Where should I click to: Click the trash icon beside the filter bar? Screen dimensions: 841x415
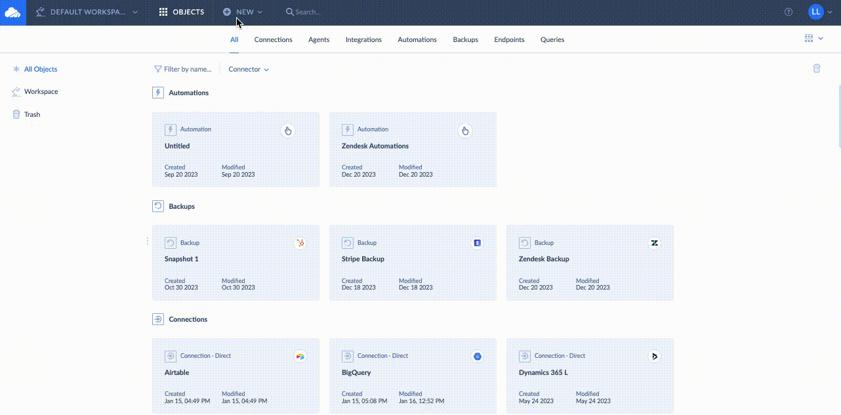coord(817,68)
